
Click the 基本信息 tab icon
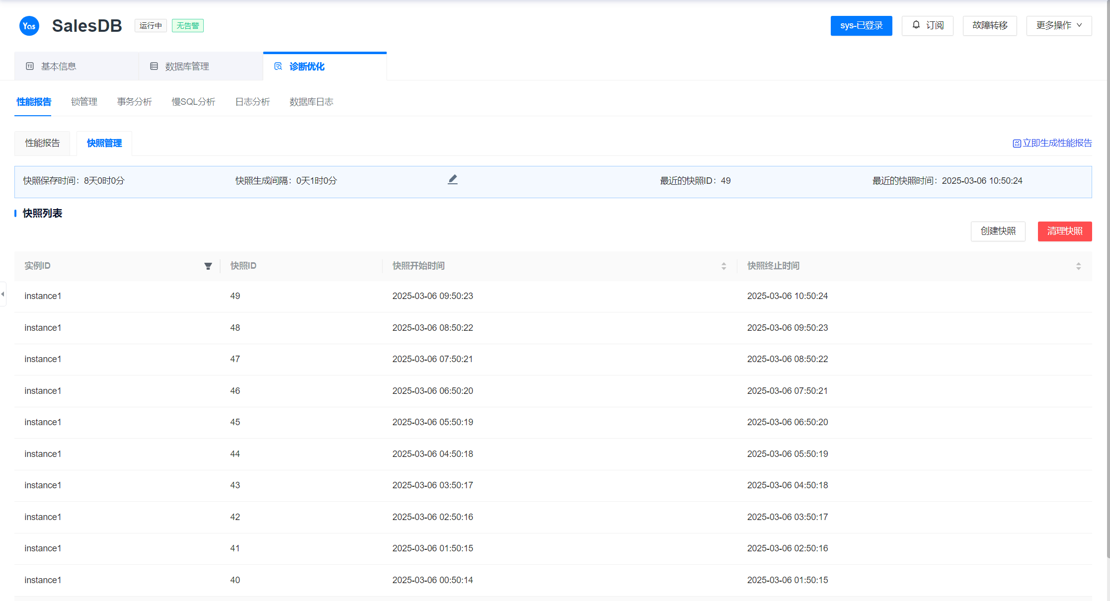pyautogui.click(x=30, y=66)
